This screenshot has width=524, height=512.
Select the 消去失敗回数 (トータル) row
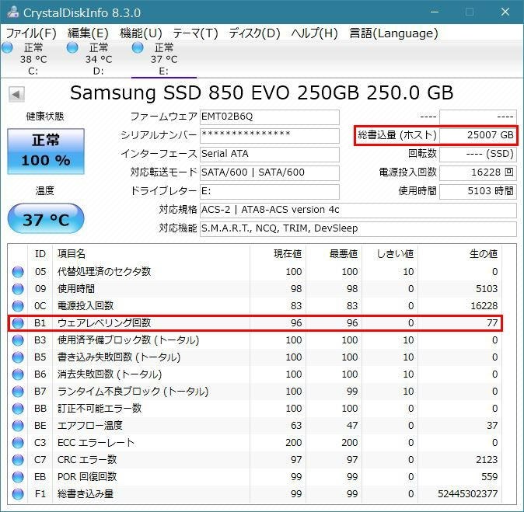(x=255, y=374)
